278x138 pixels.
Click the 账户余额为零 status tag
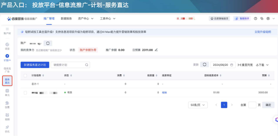pyautogui.click(x=88, y=50)
